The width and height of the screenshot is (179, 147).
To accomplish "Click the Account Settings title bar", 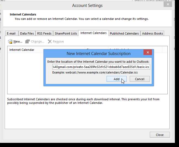I will point(87,6).
